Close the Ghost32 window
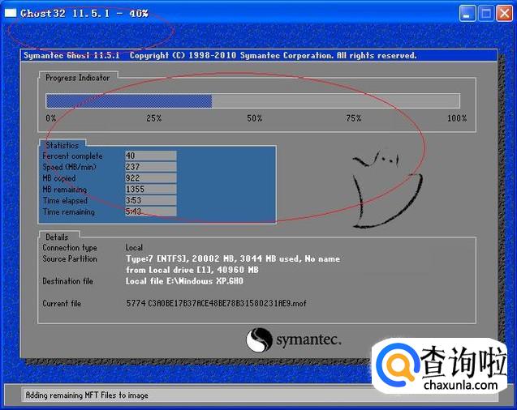 (x=505, y=14)
